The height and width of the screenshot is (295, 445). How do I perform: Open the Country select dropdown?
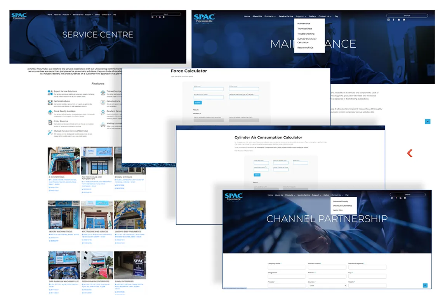click(x=327, y=285)
